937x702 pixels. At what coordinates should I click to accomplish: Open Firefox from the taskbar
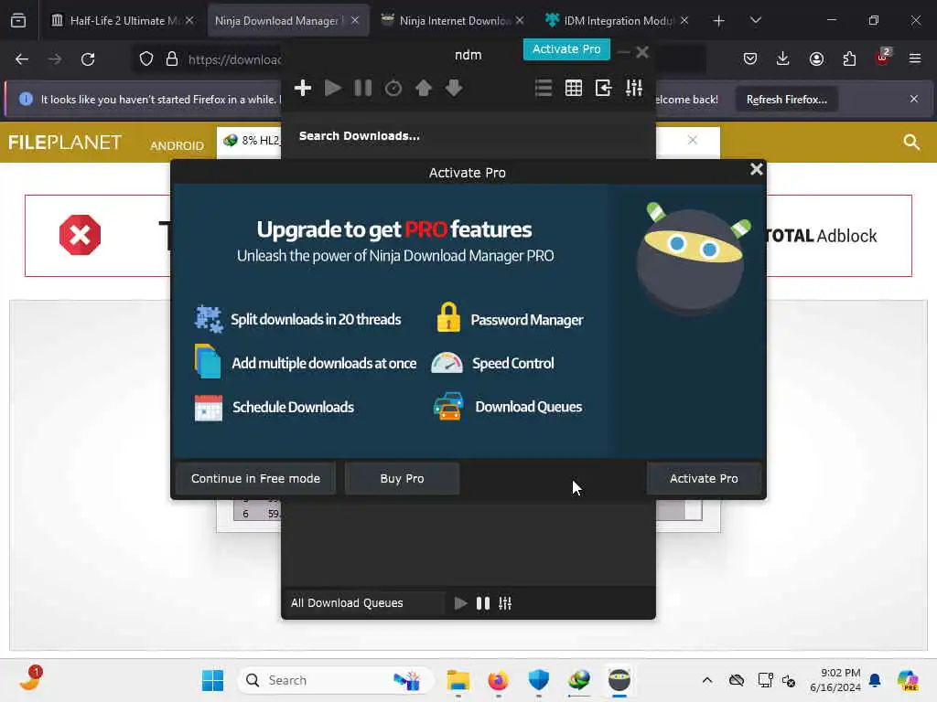coord(498,680)
